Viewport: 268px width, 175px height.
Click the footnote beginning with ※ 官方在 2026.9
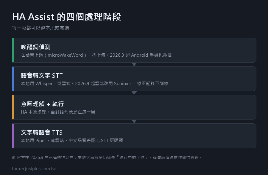(x=107, y=157)
